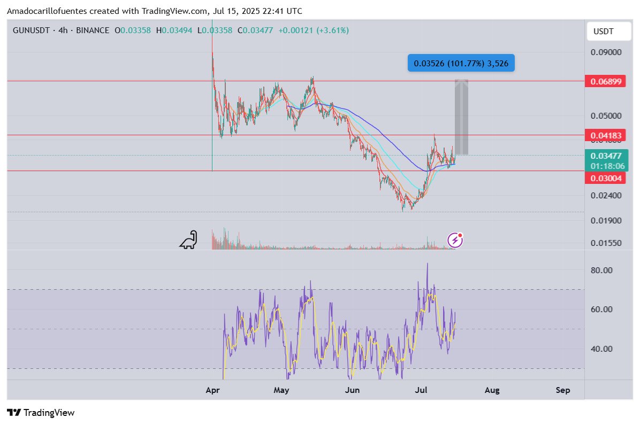The image size is (640, 425).
Task: Open the purple lightning bolt event marker
Action: click(x=455, y=240)
